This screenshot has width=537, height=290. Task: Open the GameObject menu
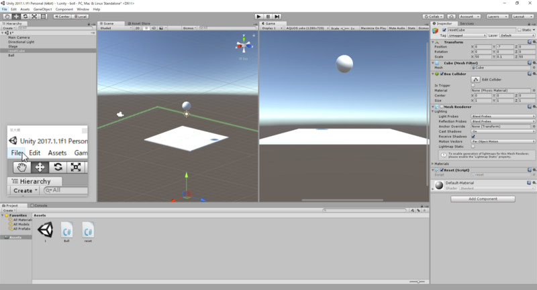42,9
